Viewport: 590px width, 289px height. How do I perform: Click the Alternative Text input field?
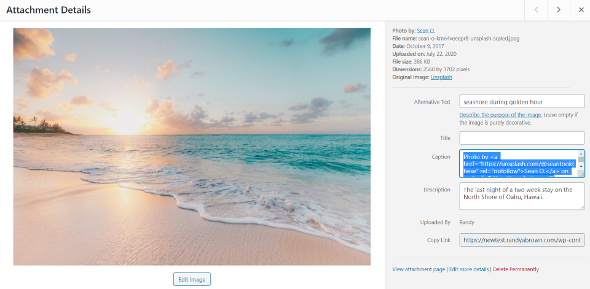tap(522, 101)
